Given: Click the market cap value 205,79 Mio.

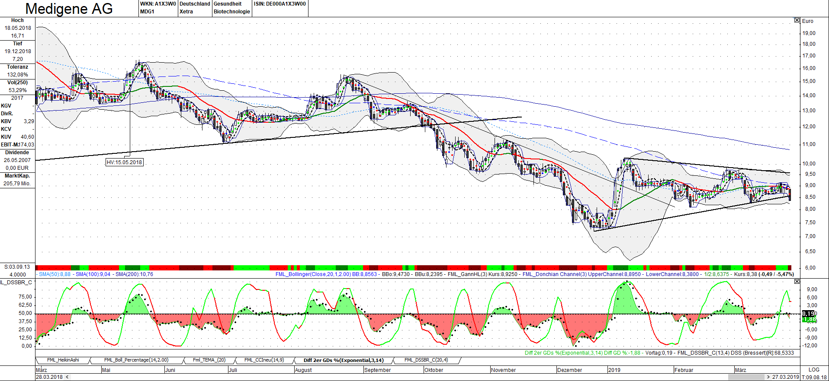Looking at the screenshot, I should point(17,184).
